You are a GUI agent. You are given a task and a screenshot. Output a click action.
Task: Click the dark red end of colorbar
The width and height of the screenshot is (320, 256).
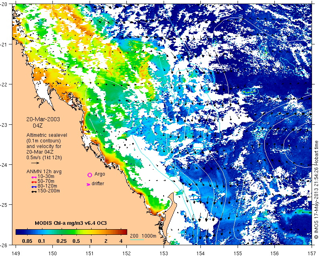(x=125, y=232)
